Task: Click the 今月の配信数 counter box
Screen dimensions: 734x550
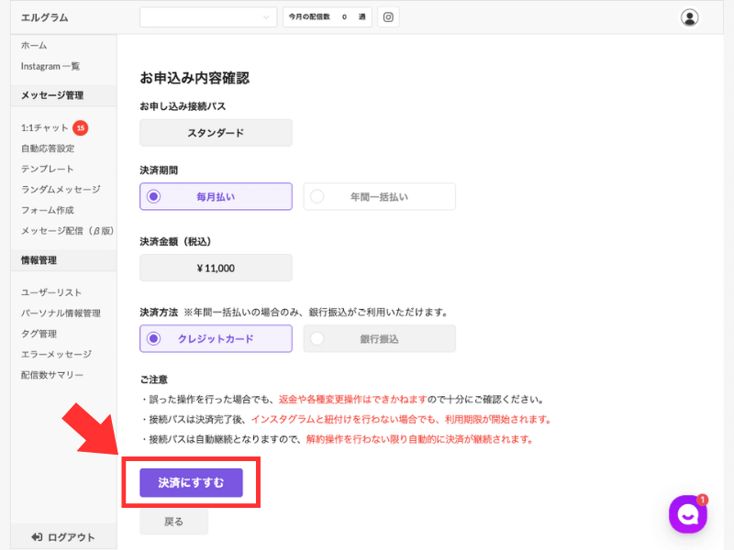Action: [x=328, y=17]
